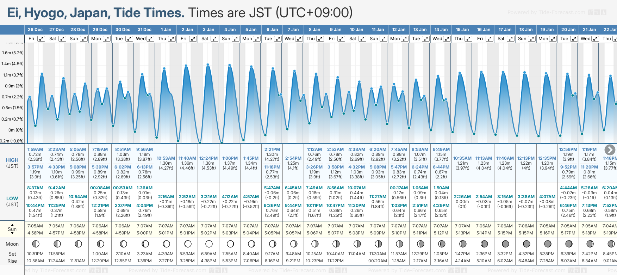Click the 16 Jan date header

484,30
